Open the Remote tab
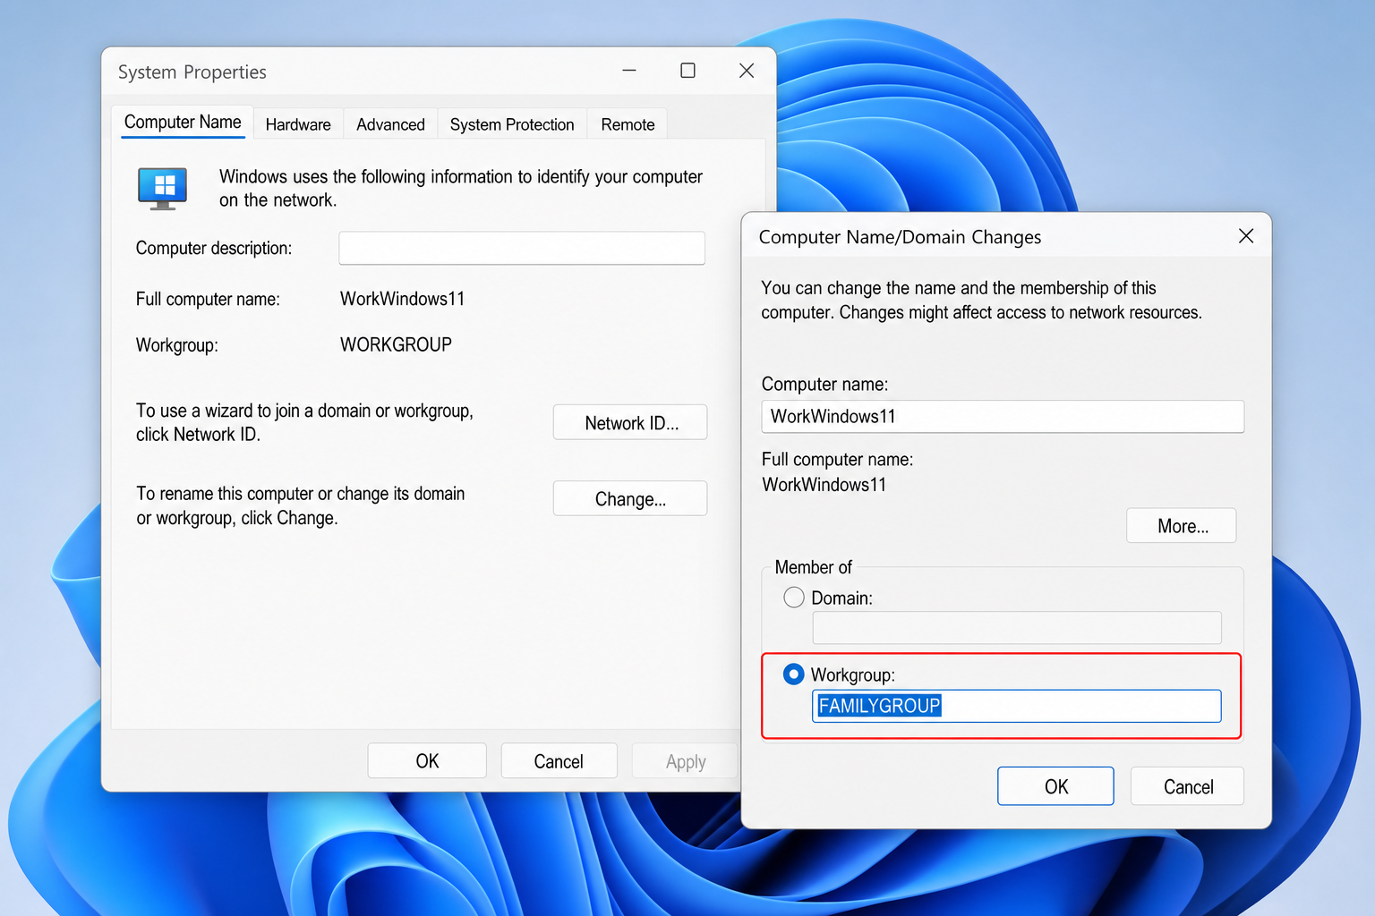The height and width of the screenshot is (916, 1375). [628, 124]
